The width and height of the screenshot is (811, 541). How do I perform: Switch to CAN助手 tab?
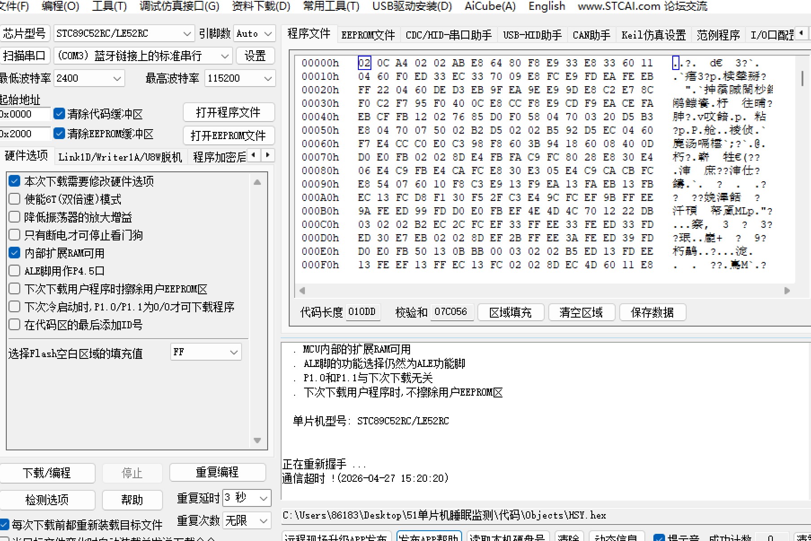[x=591, y=35]
